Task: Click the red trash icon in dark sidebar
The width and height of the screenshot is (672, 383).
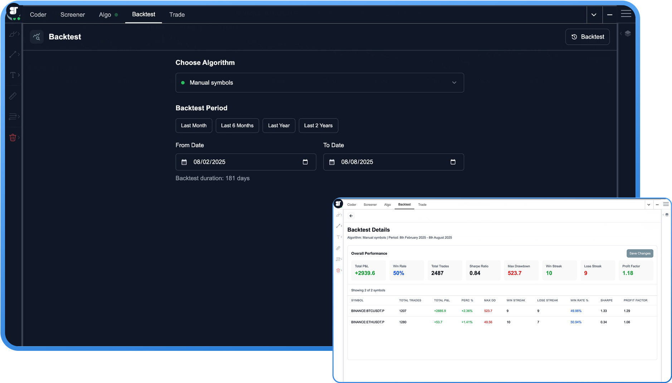Action: tap(13, 138)
